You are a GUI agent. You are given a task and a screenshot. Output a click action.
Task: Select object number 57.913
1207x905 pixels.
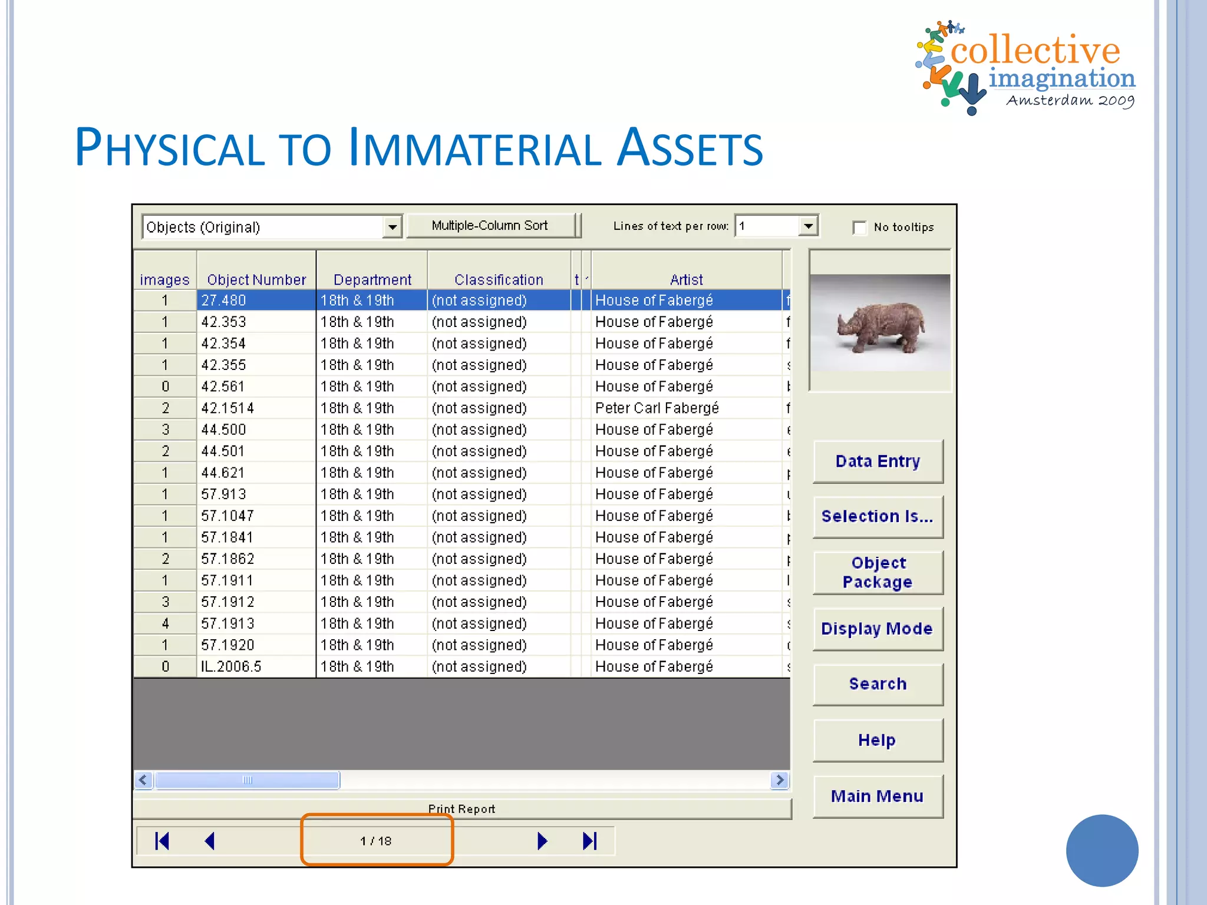pos(256,494)
